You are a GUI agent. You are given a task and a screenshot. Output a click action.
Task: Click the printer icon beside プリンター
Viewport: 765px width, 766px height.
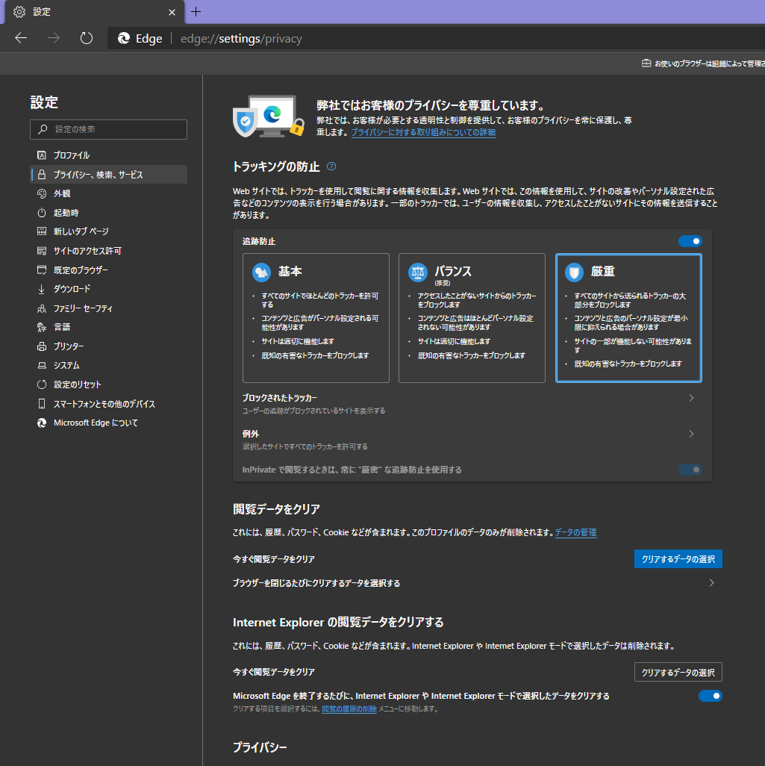42,346
